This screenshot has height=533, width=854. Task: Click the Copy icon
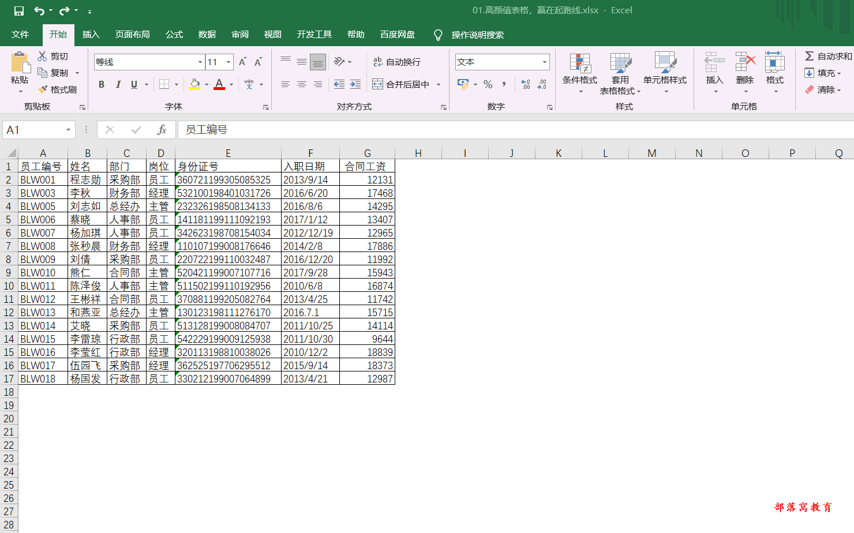tap(42, 73)
